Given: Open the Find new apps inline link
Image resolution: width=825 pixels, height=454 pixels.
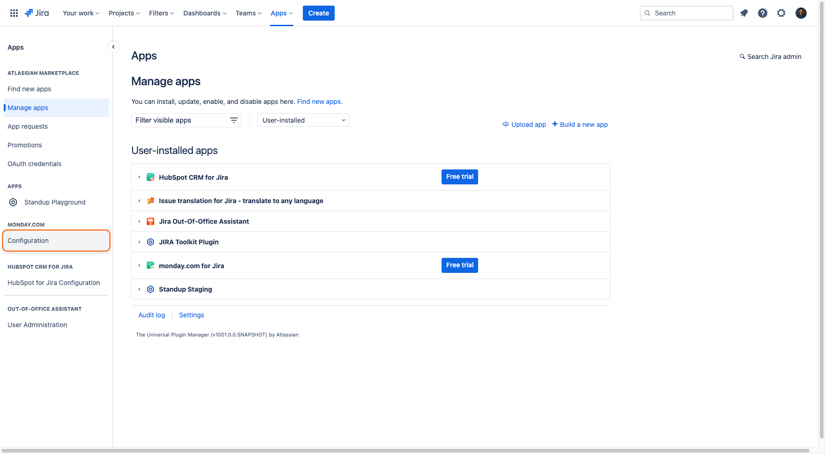Looking at the screenshot, I should point(320,102).
